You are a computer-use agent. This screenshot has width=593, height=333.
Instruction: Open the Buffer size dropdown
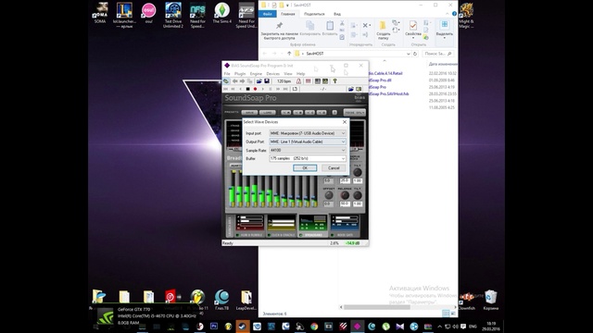coord(308,158)
